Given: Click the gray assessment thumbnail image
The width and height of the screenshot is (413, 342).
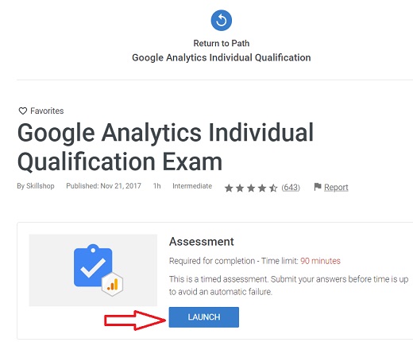Looking at the screenshot, I should pos(93,270).
